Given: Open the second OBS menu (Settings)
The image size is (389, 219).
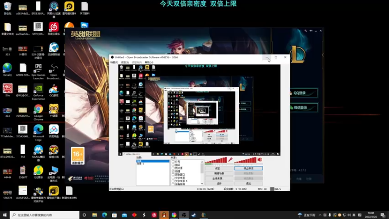Looking at the screenshot, I should 125,62.
